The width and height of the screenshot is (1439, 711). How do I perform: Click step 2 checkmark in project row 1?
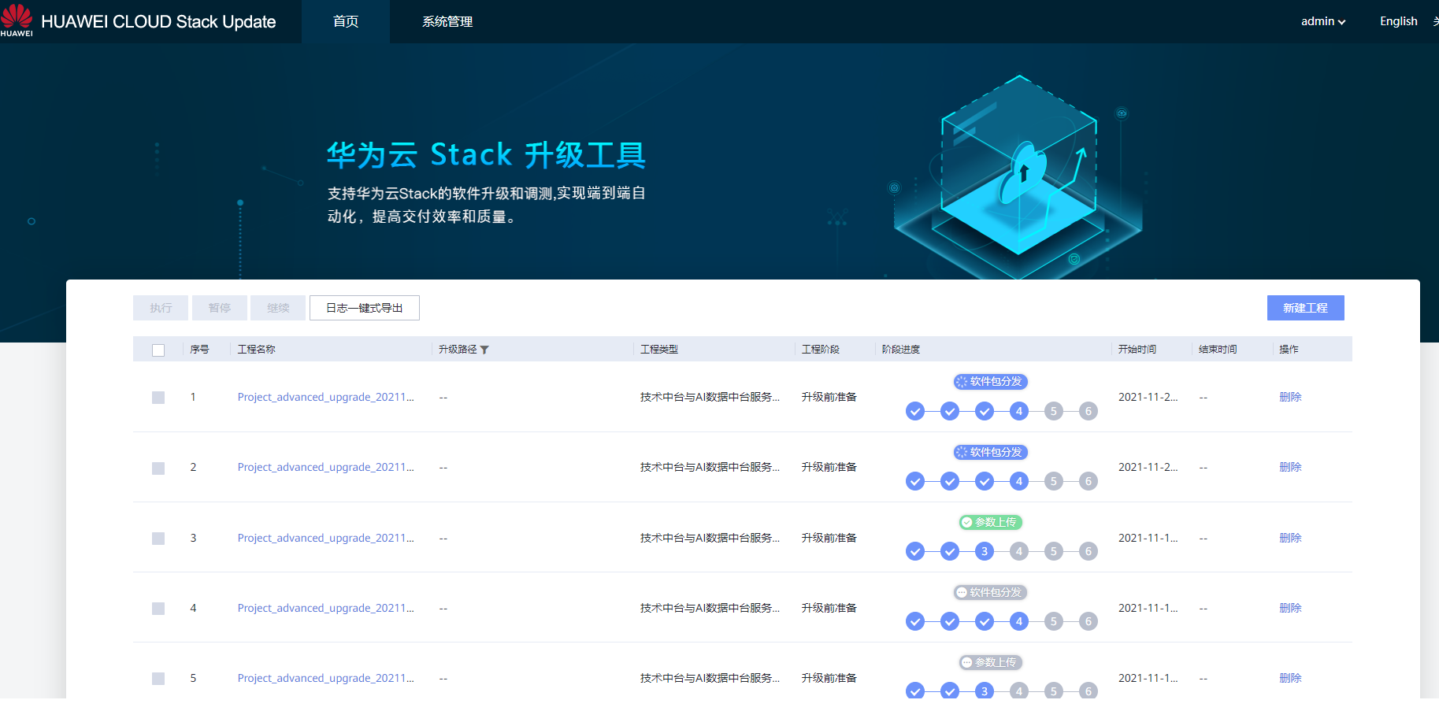click(950, 411)
